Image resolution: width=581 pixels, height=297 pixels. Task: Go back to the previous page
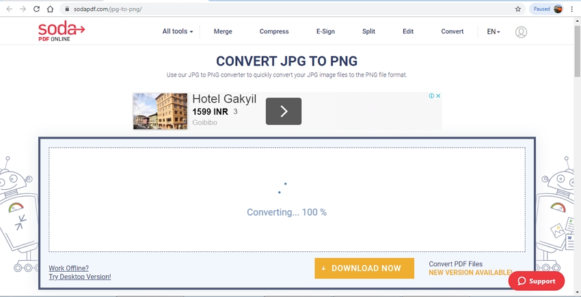10,9
